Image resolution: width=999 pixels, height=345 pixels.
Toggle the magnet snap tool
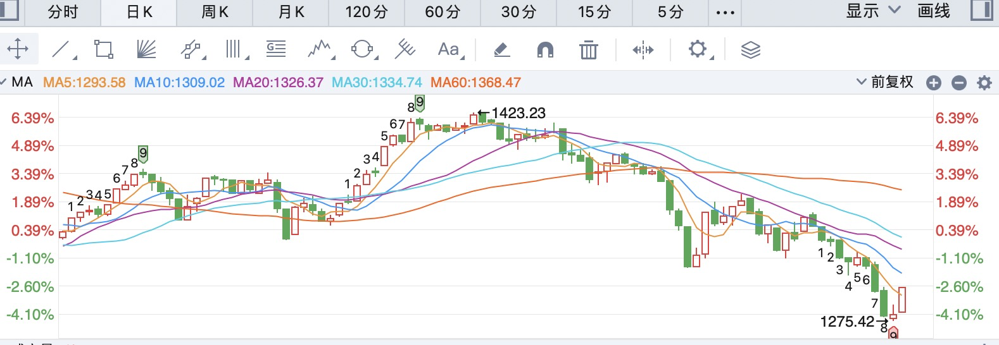[x=544, y=49]
